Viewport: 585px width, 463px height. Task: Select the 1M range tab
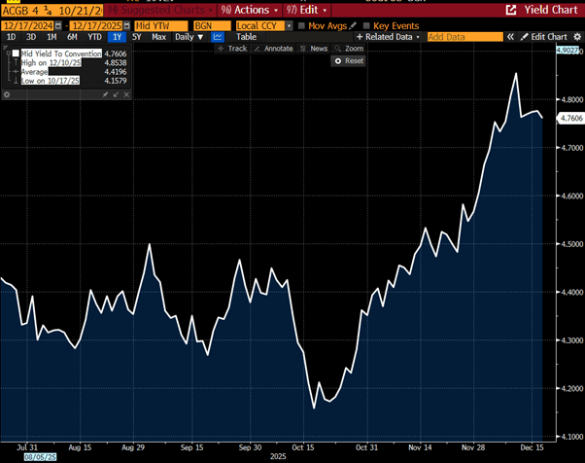click(52, 37)
